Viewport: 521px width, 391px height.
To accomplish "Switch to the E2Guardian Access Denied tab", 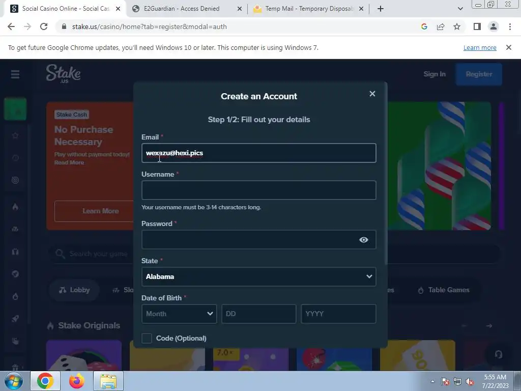I will coord(182,9).
